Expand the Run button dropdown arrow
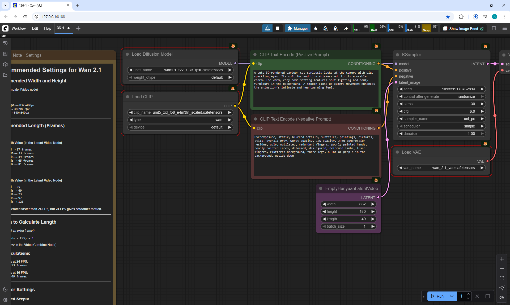Image resolution: width=510 pixels, height=305 pixels. [x=451, y=296]
